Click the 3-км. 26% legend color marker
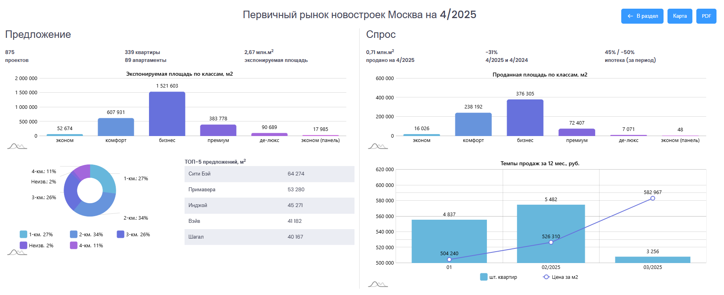Screen dimensions: 724x295 (121, 234)
